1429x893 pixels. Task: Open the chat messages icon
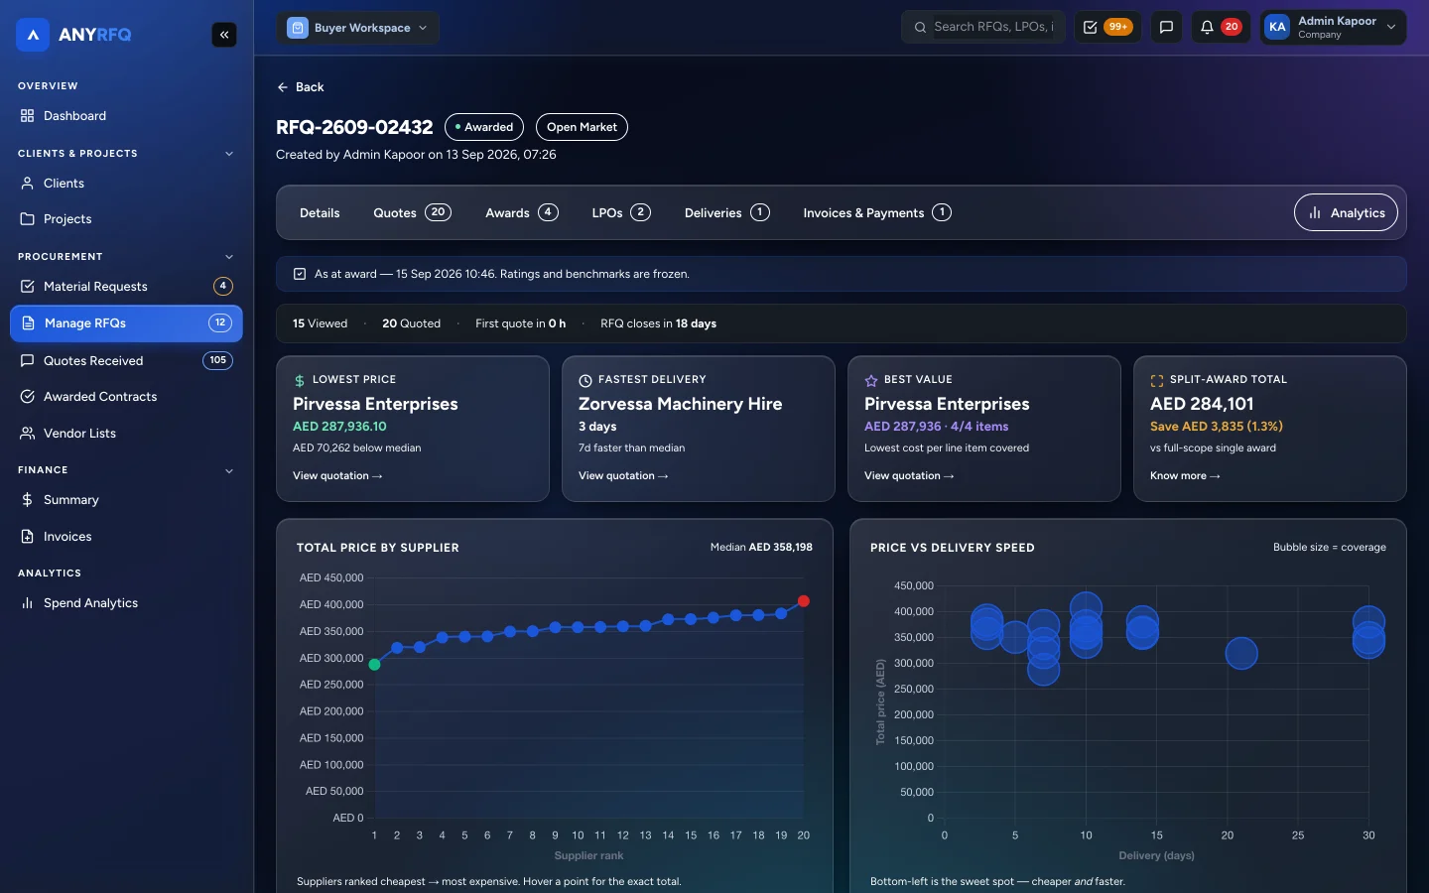click(1166, 28)
